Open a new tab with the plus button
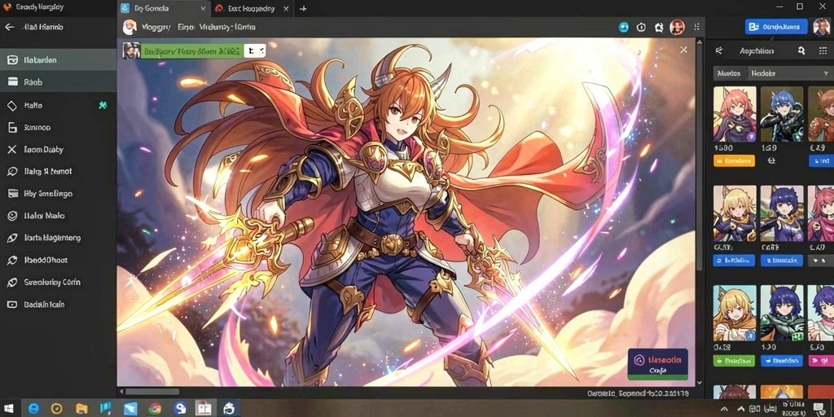Screen dimensions: 834x417 [303, 8]
